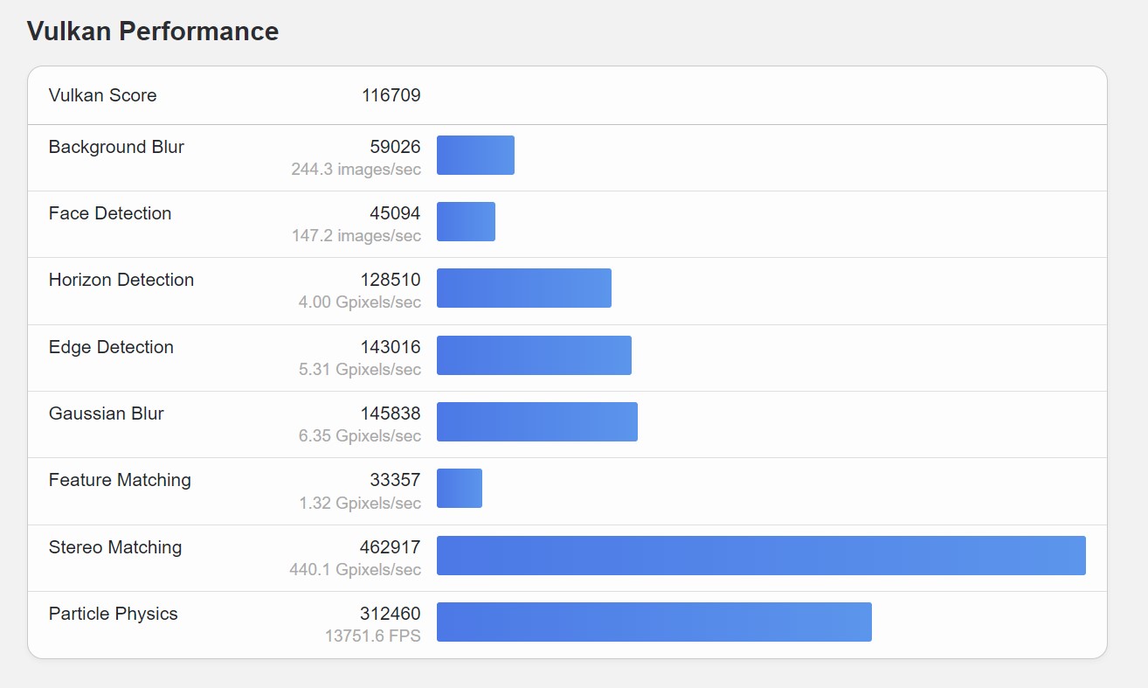
Task: Select the Feature Matching row label
Action: tap(120, 480)
